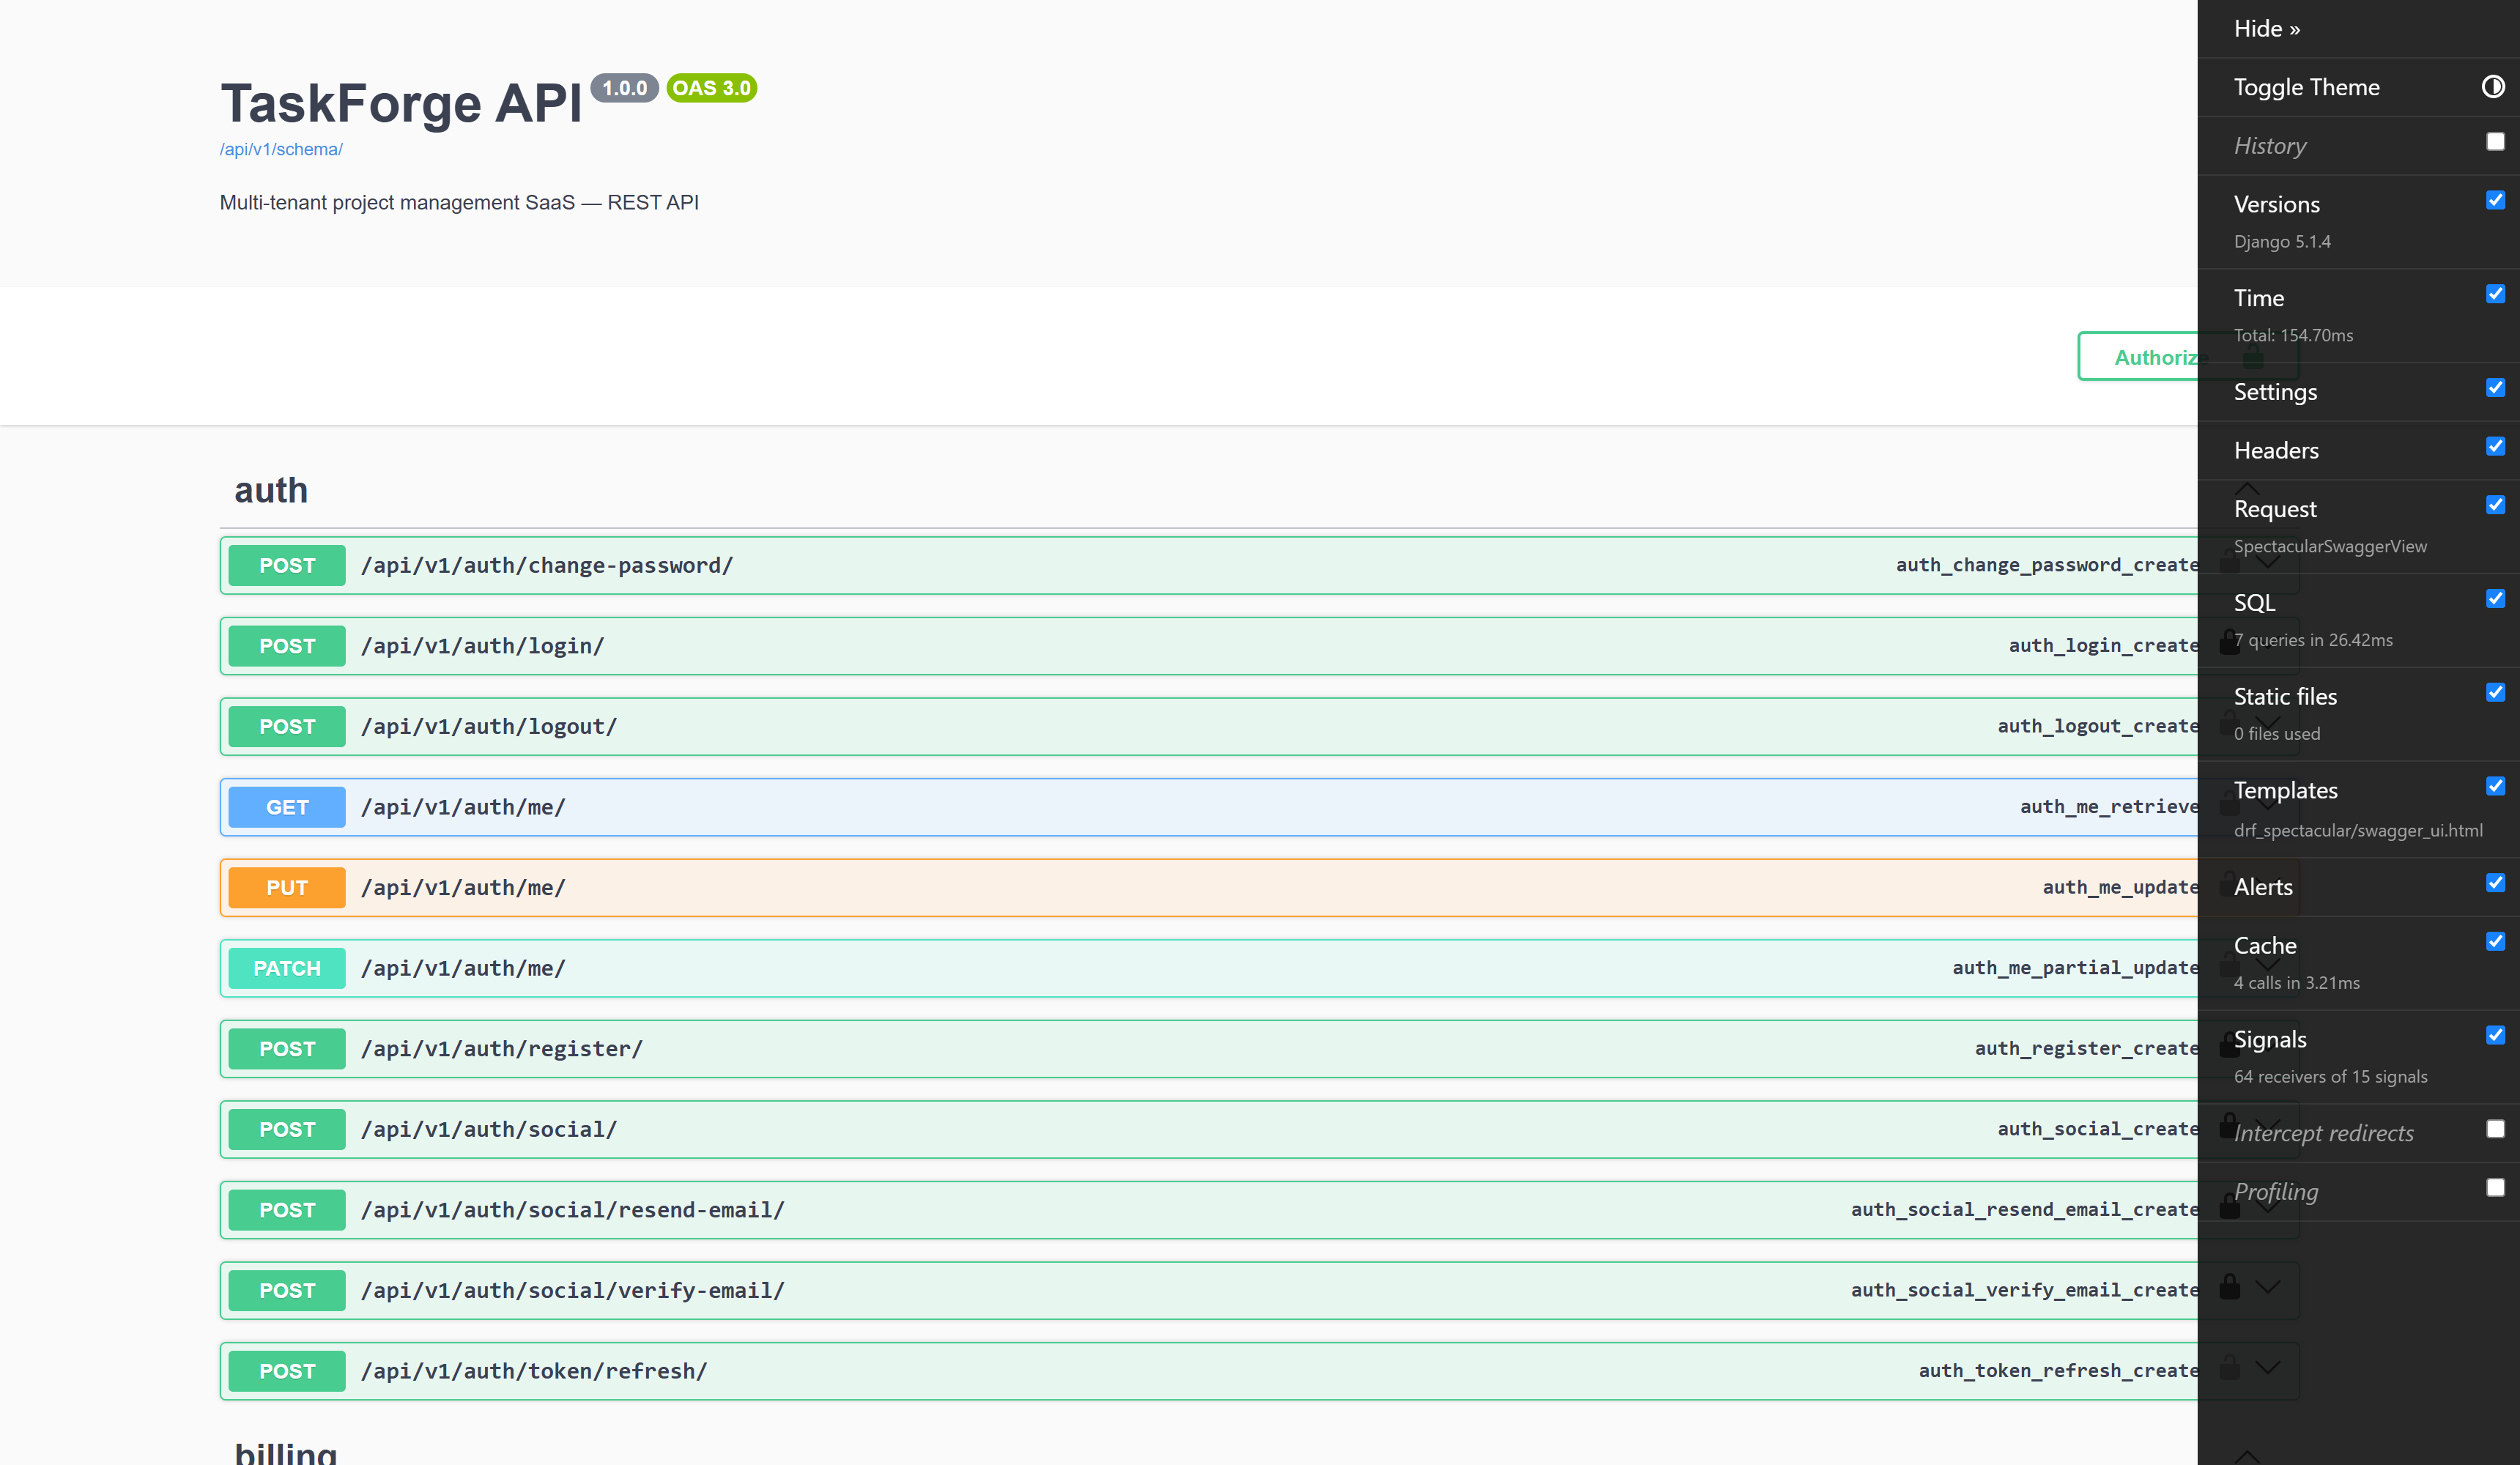
Task: Toggle the Headers panel checkbox
Action: (2495, 446)
